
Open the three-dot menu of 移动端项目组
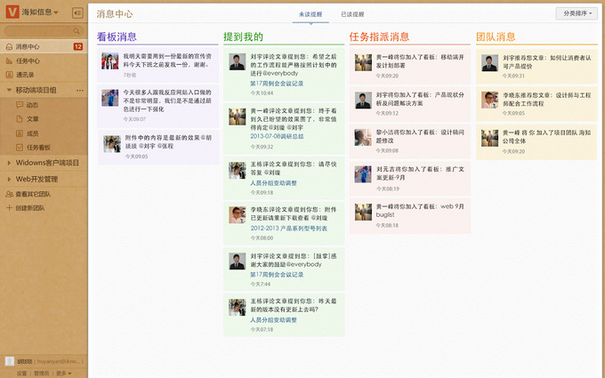click(80, 90)
